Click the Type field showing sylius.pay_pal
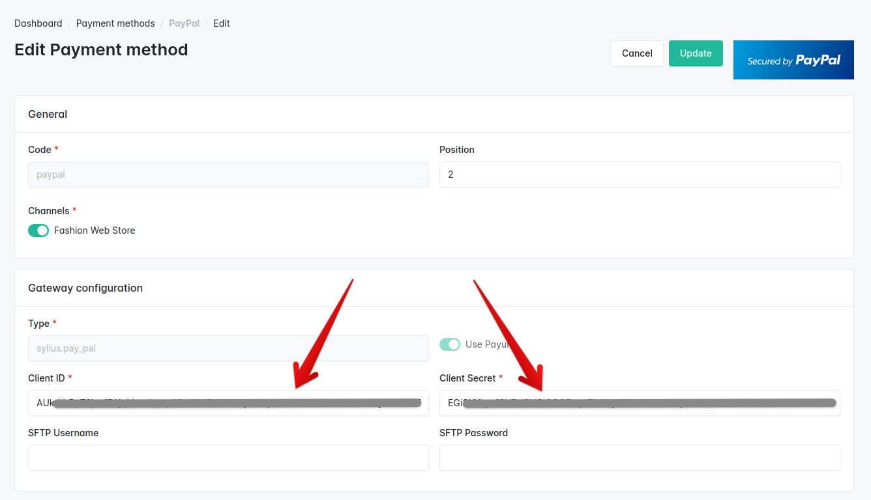Screen dimensions: 871x500 point(228,348)
